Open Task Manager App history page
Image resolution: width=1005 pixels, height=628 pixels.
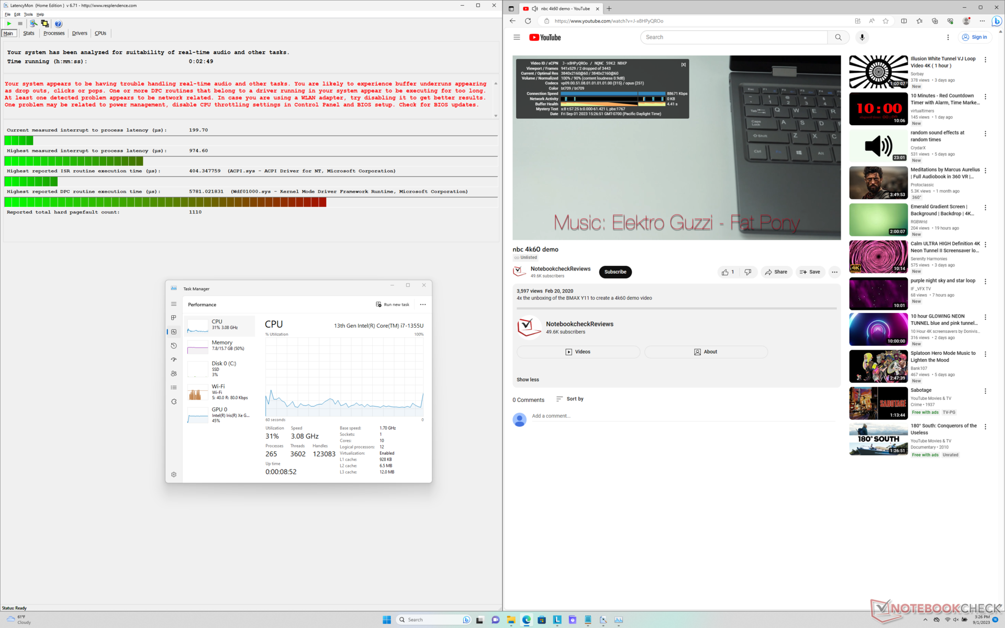[x=174, y=345]
